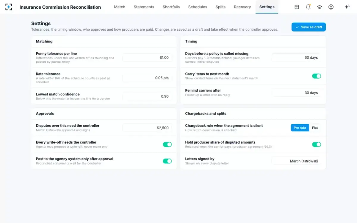The width and height of the screenshot is (357, 223).
Task: Open the Recovery tab
Action: (242, 7)
